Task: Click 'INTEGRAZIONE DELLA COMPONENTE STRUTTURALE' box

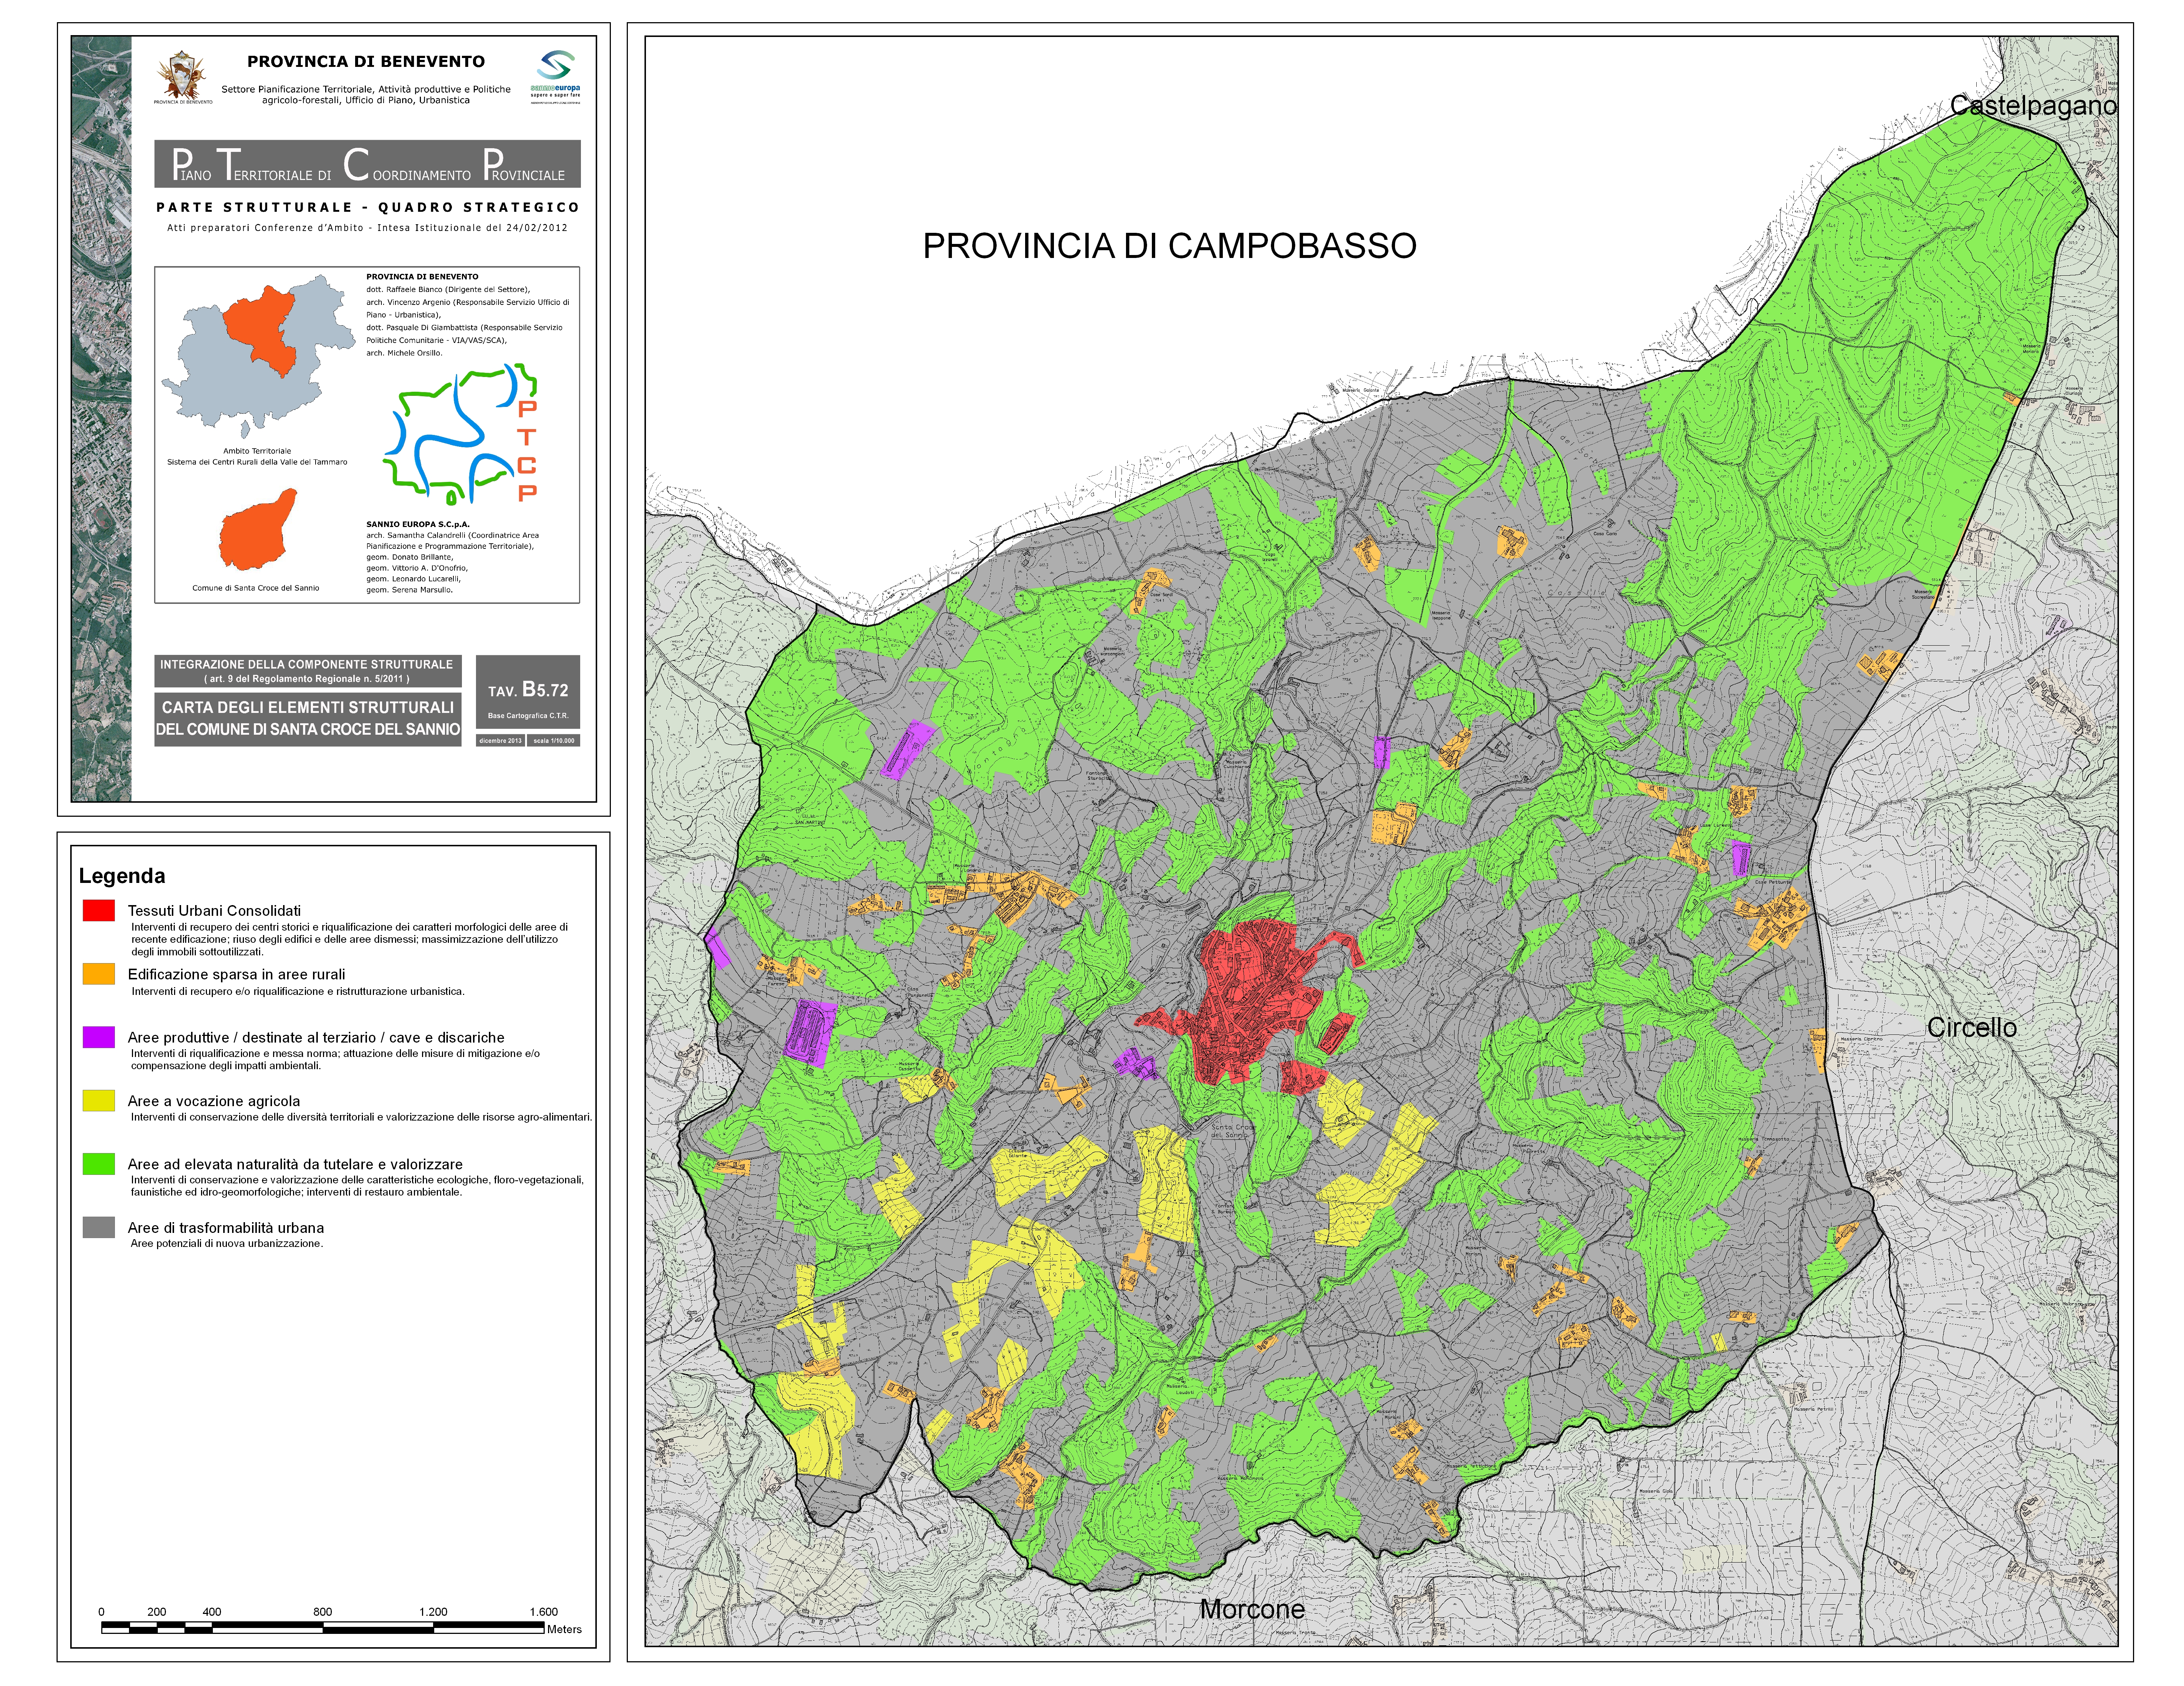Action: point(307,671)
